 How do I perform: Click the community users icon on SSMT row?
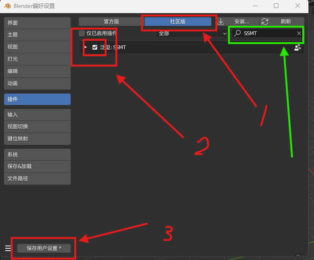pyautogui.click(x=298, y=48)
